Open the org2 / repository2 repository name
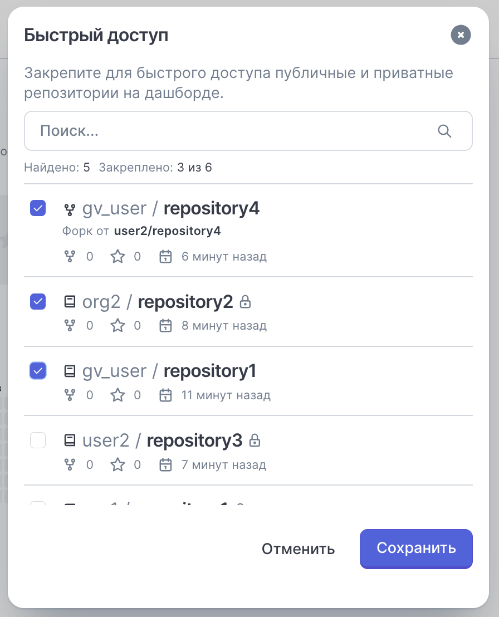The height and width of the screenshot is (617, 499). [x=185, y=302]
